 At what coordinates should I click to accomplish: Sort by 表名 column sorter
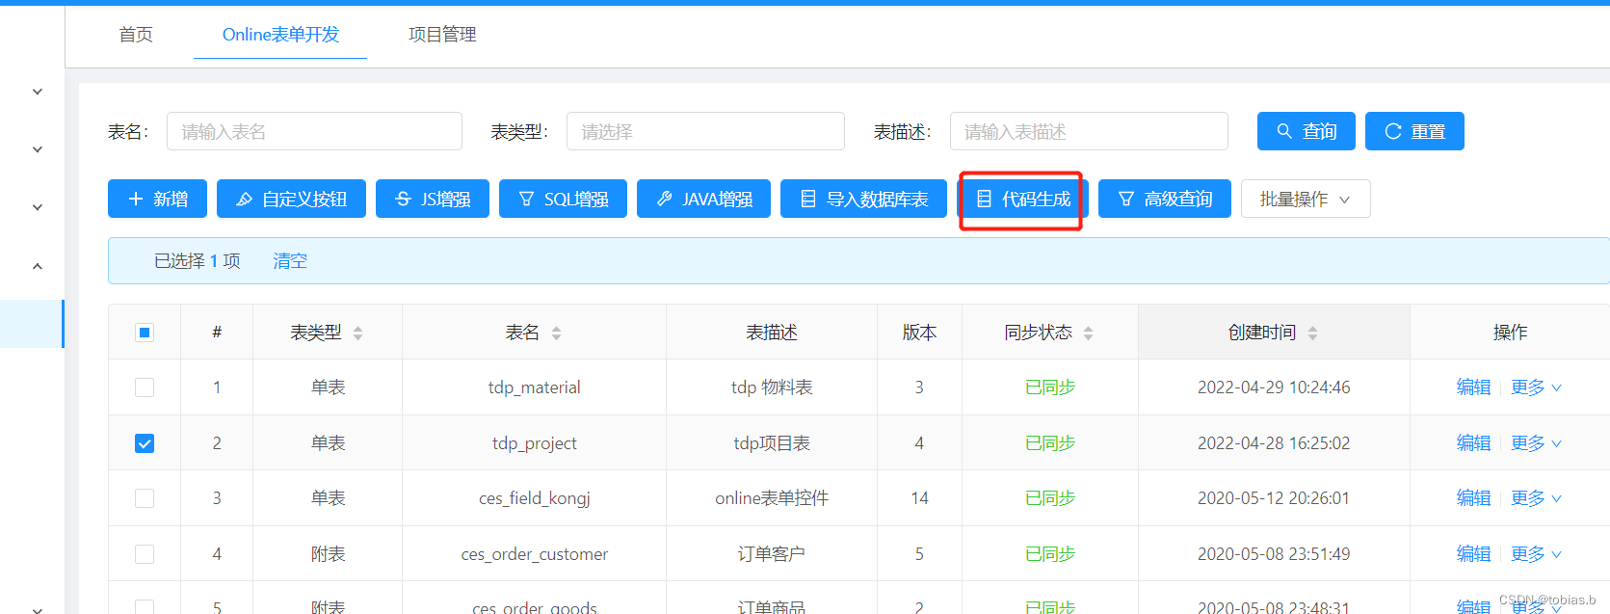point(556,334)
